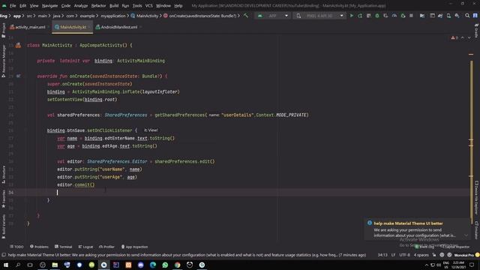Open the Build Variants side panel
This screenshot has width=480, height=270.
[3, 226]
